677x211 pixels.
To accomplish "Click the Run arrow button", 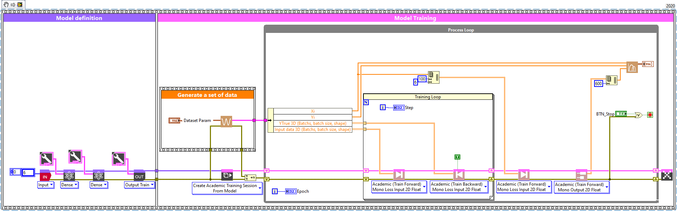I will coord(13,5).
